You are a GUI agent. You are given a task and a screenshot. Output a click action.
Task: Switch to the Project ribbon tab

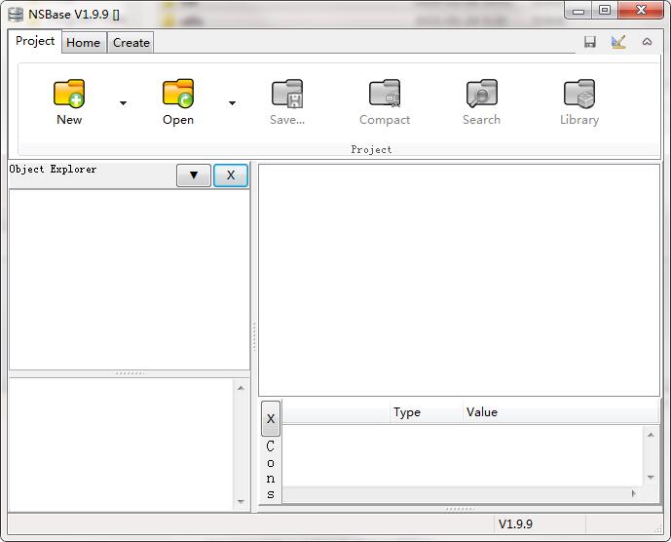coord(35,41)
